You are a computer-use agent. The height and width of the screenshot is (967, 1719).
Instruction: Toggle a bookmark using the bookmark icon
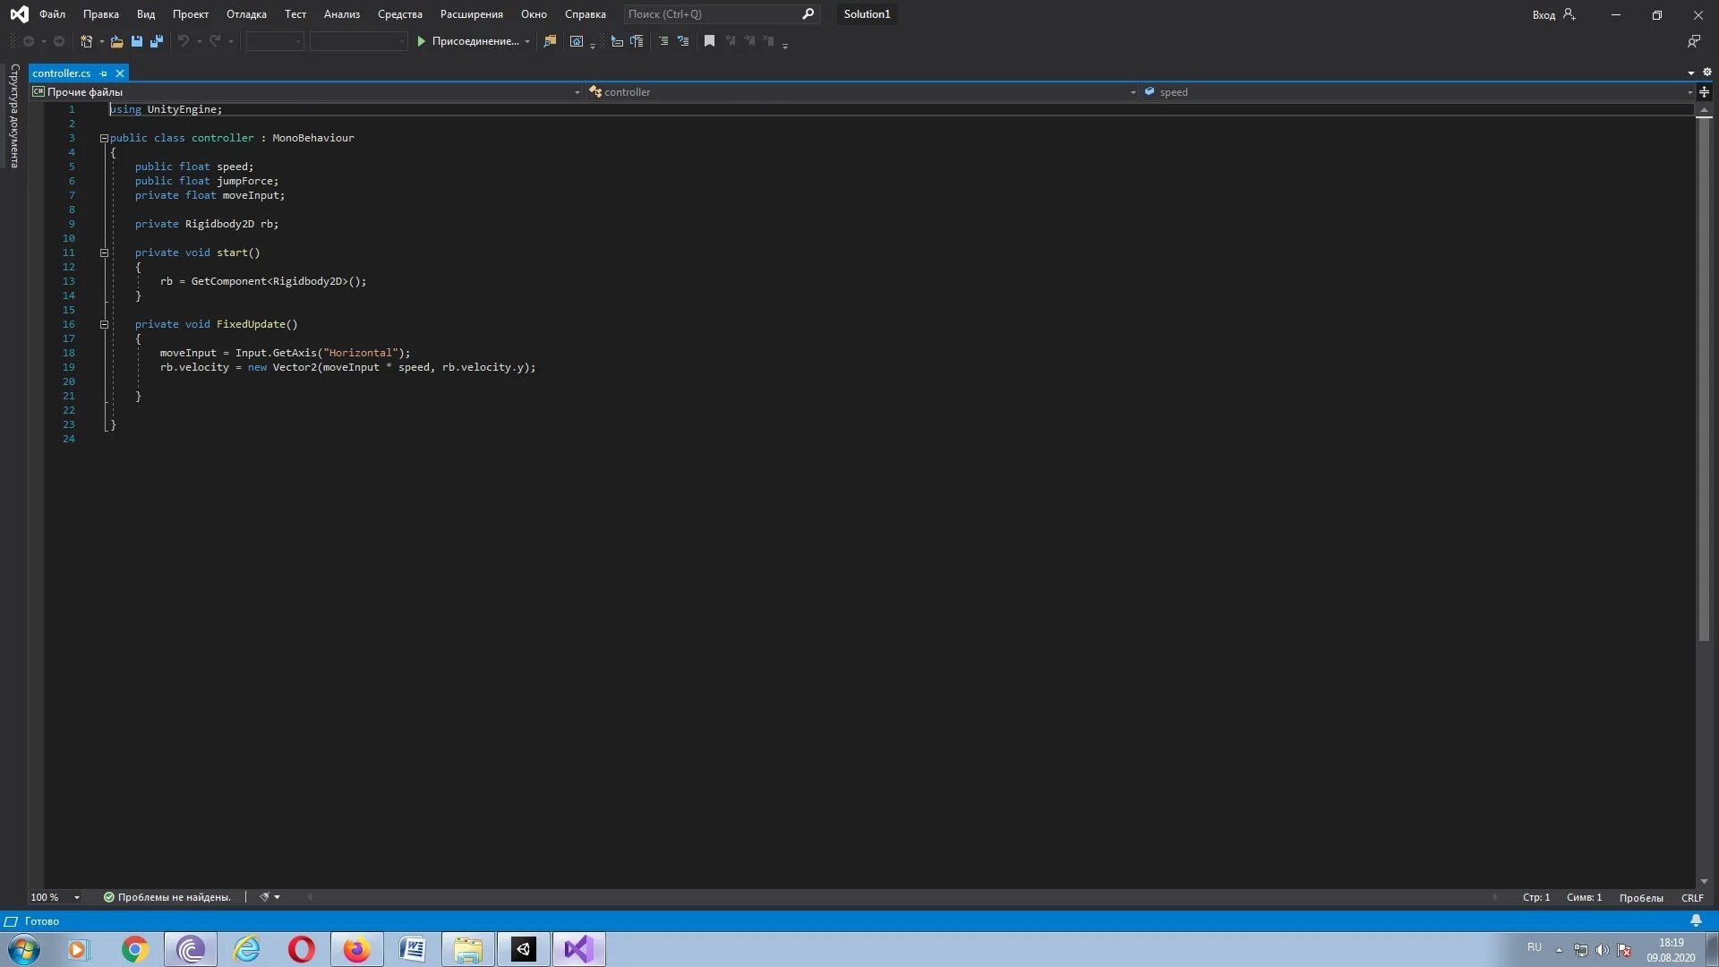709,41
